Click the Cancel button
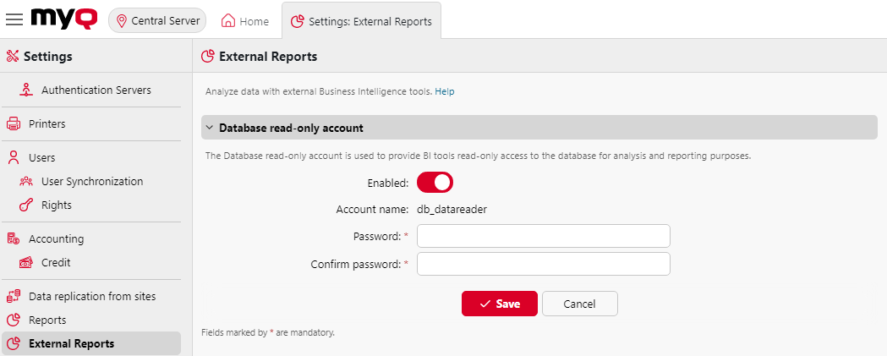The image size is (887, 356). [579, 304]
